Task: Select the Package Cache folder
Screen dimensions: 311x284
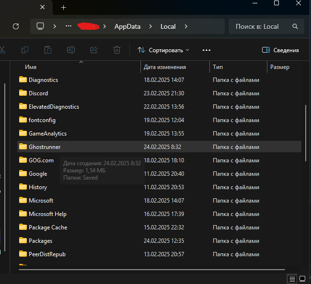Action: [159, 227]
